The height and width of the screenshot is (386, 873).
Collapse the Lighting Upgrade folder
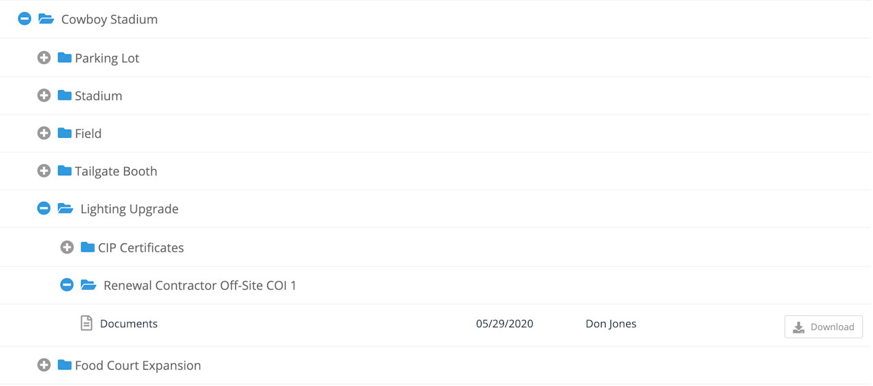44,209
